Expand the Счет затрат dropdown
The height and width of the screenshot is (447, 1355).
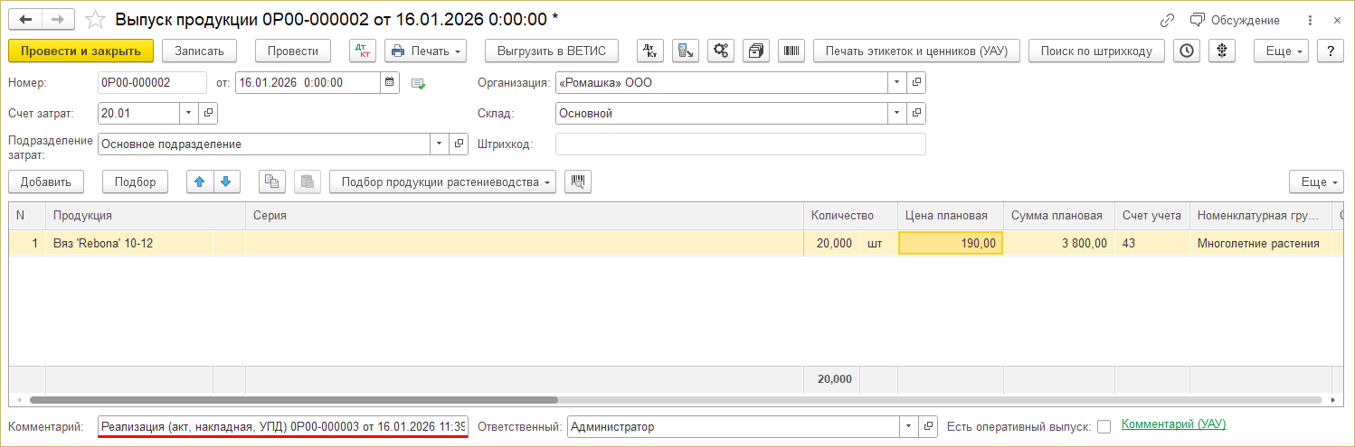click(x=189, y=114)
